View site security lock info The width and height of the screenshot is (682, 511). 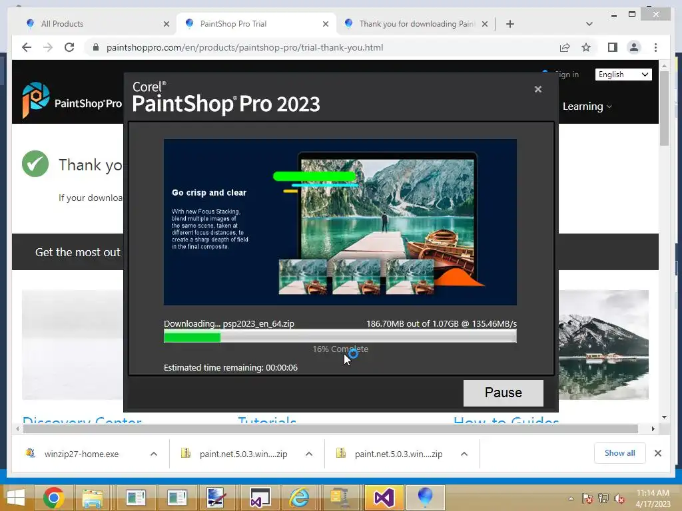(96, 47)
